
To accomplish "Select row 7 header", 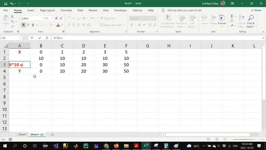I will click(5, 90).
